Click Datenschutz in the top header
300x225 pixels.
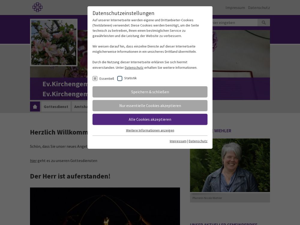pyautogui.click(x=259, y=7)
